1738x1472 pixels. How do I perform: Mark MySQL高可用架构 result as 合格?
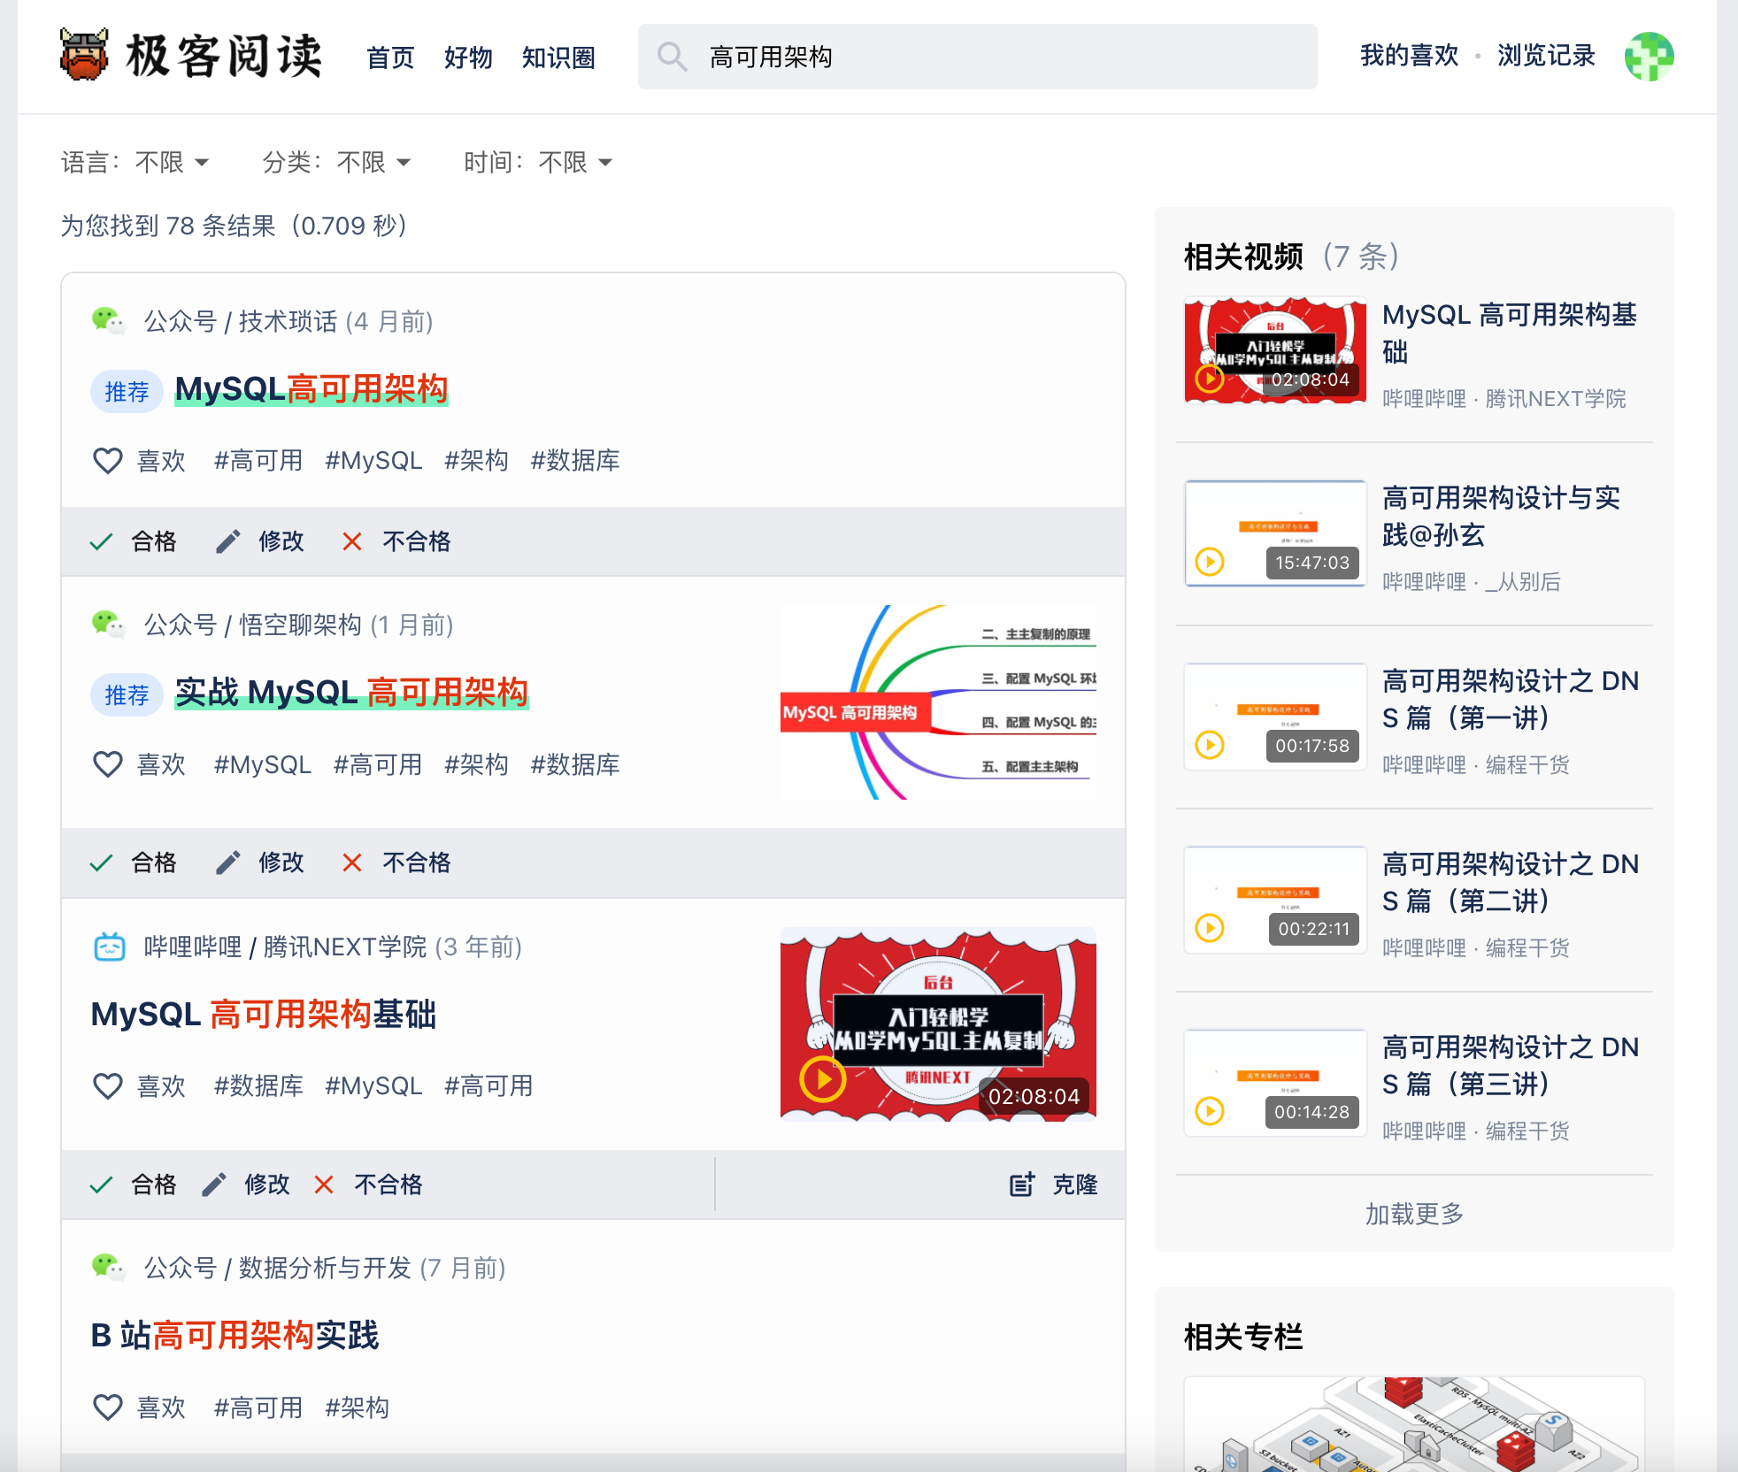[134, 541]
